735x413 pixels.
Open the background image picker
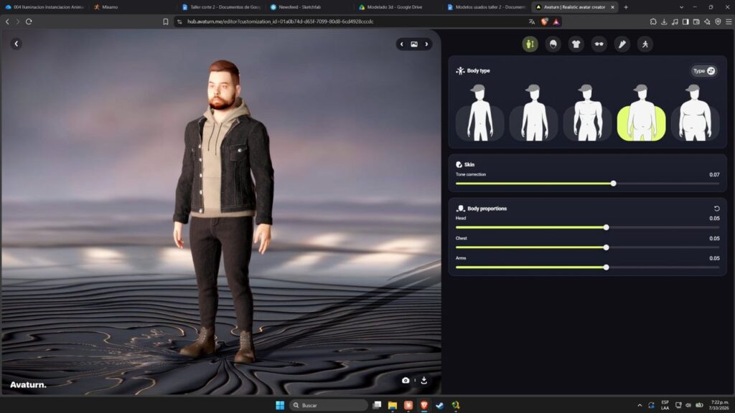[414, 44]
